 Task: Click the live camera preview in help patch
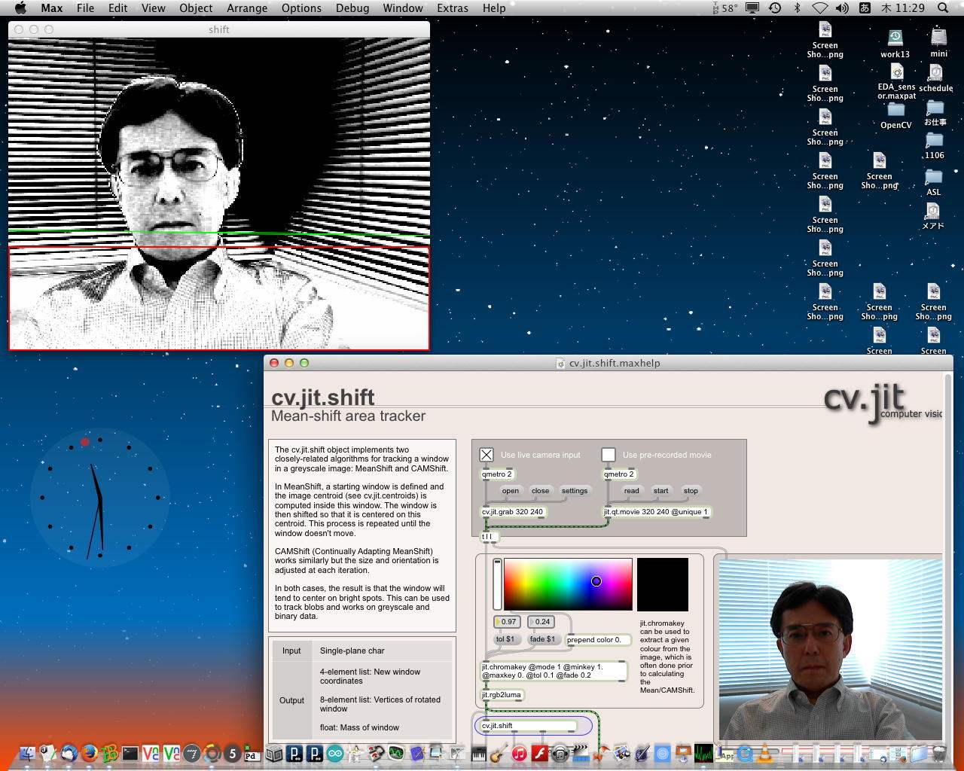pyautogui.click(x=830, y=649)
